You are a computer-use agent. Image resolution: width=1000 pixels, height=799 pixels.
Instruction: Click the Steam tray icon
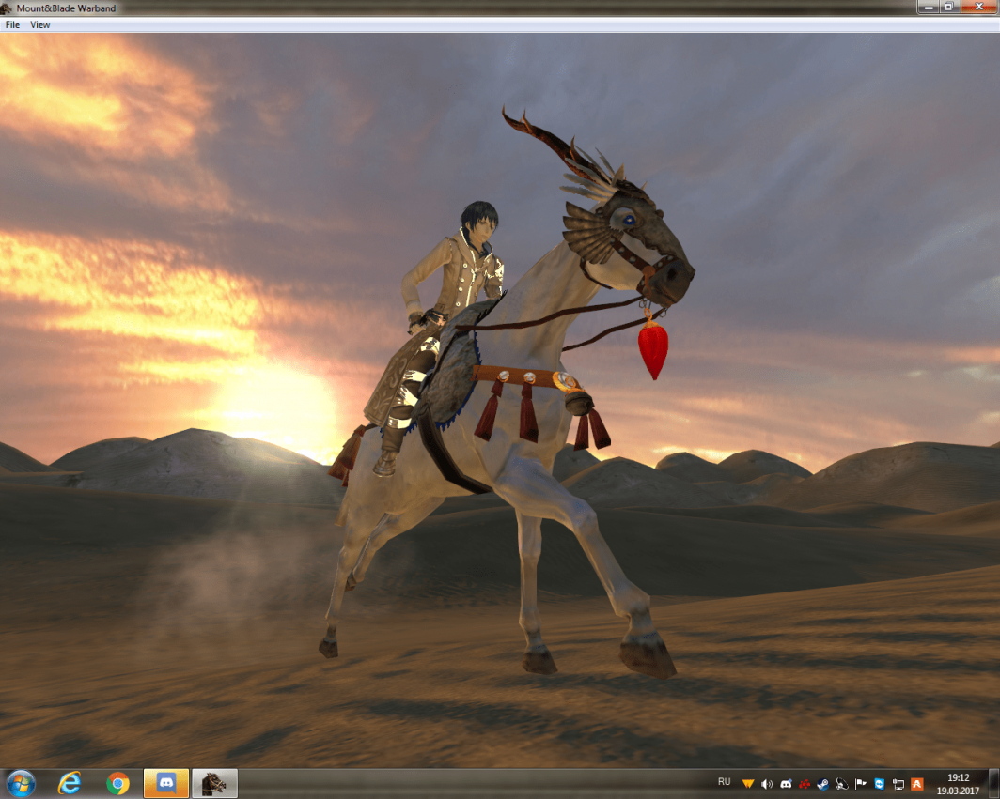tap(822, 783)
